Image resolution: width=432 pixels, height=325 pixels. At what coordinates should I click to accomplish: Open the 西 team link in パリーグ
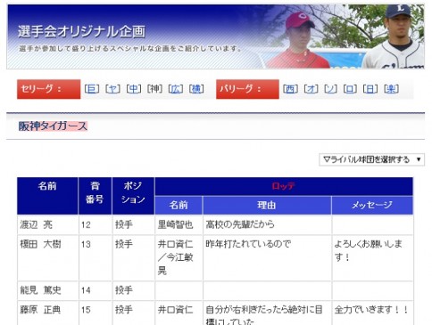[x=290, y=89]
